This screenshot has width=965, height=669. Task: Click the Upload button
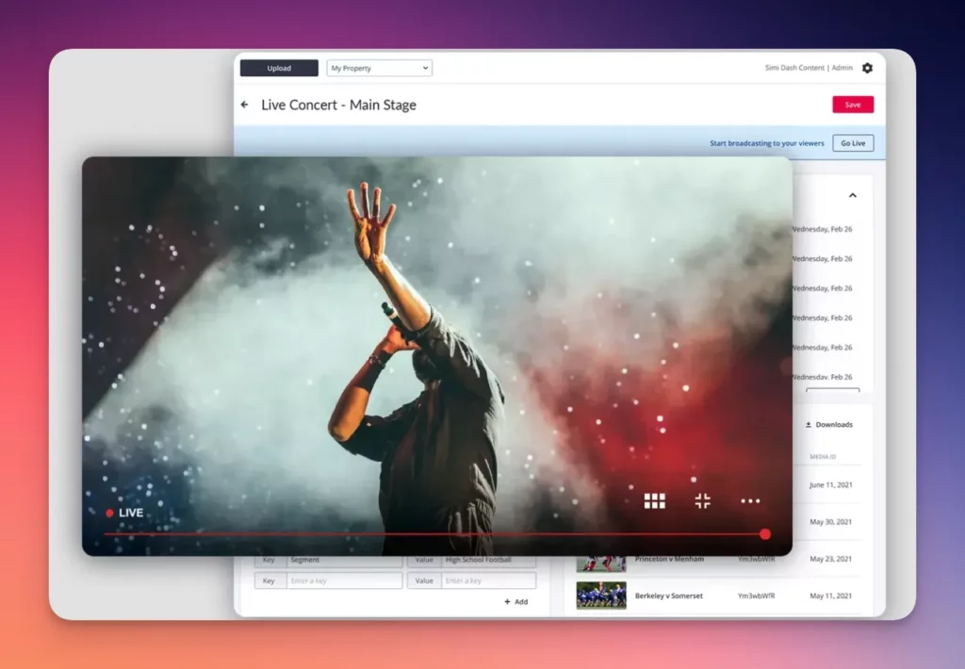(x=278, y=68)
